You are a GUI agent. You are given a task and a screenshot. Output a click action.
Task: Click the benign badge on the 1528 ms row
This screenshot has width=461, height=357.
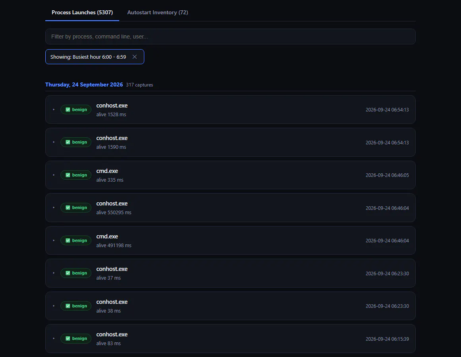[x=76, y=109]
